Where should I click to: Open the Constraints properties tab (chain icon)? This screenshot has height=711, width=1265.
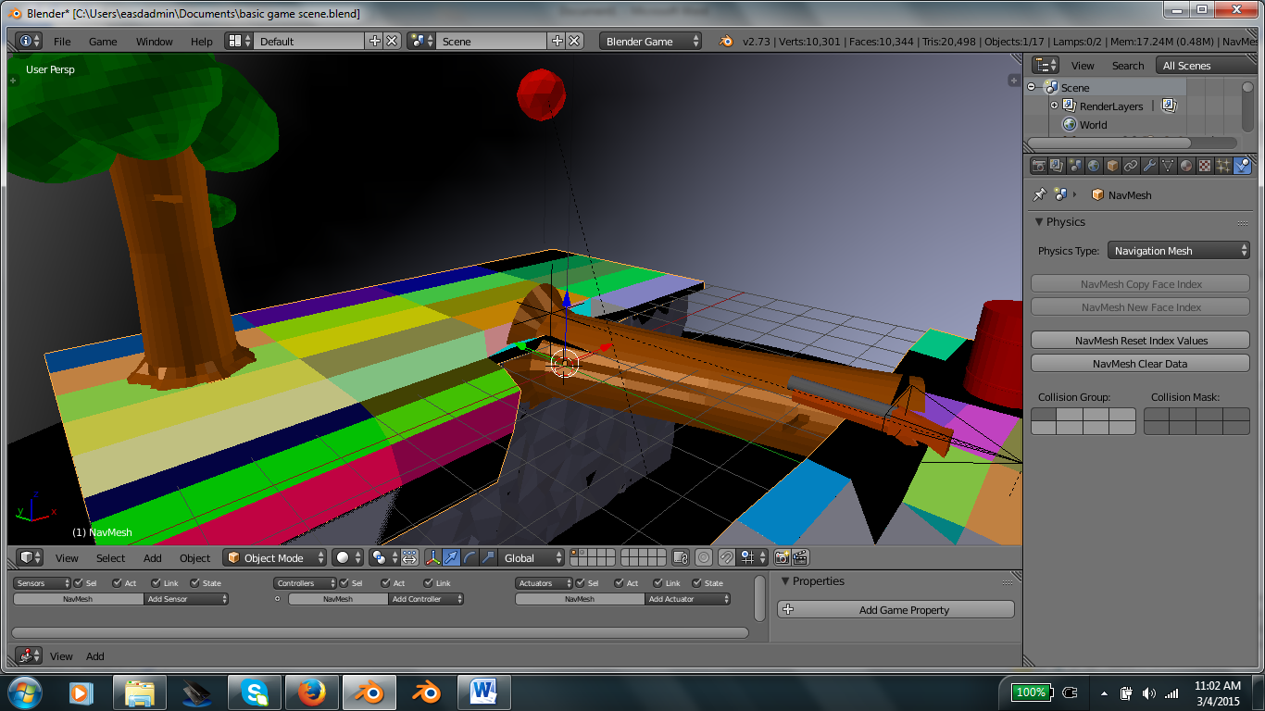[1131, 166]
